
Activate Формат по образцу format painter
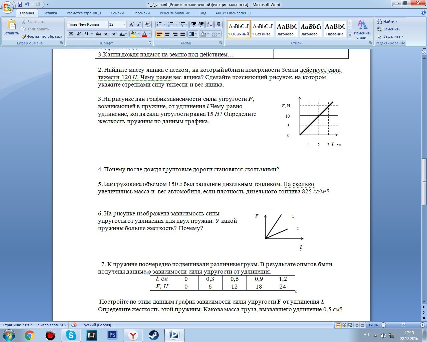pos(42,36)
